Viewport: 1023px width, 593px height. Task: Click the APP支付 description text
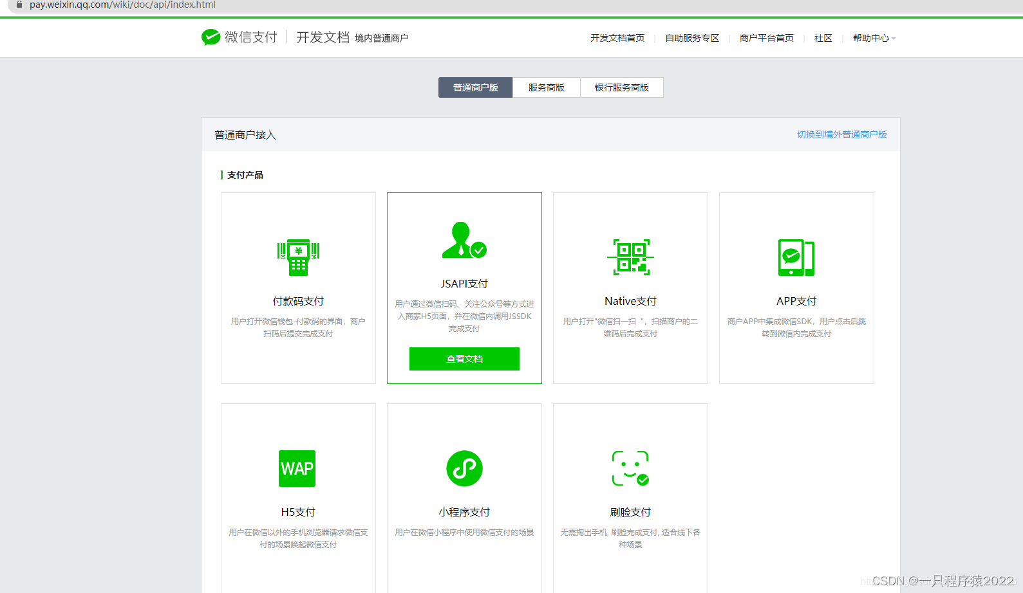[x=796, y=327]
